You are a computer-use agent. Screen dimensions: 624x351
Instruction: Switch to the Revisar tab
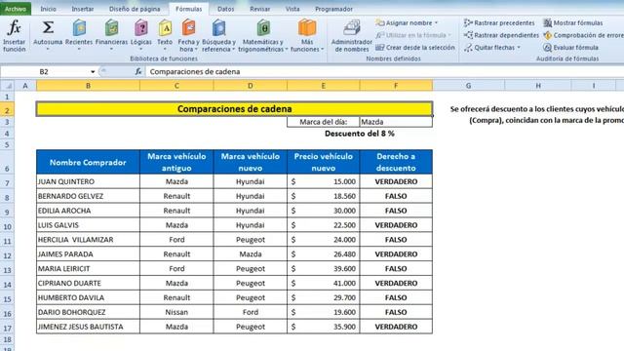(x=260, y=9)
